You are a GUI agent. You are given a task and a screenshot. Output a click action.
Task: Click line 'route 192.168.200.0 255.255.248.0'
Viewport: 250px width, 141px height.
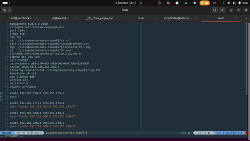pyautogui.click(x=37, y=113)
